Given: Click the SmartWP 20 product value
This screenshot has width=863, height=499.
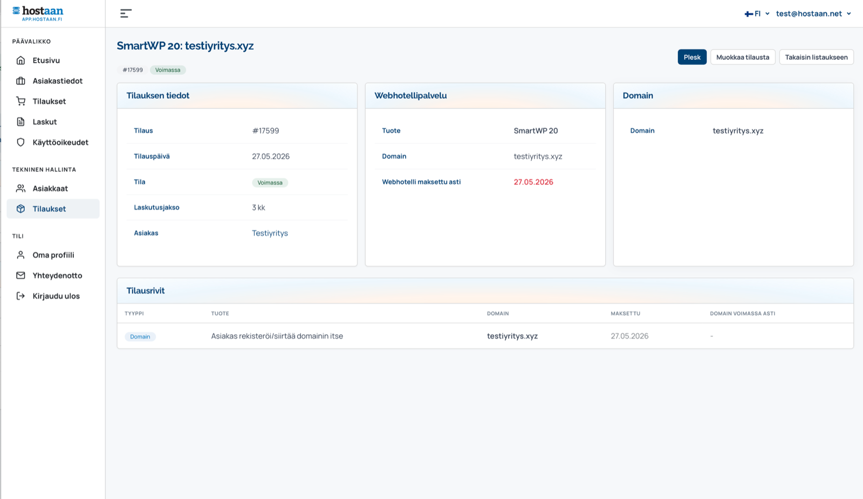Looking at the screenshot, I should 536,131.
